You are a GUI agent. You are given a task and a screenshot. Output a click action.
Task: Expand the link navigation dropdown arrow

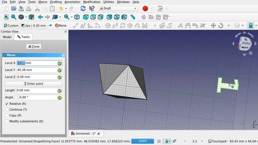(x=60, y=17)
